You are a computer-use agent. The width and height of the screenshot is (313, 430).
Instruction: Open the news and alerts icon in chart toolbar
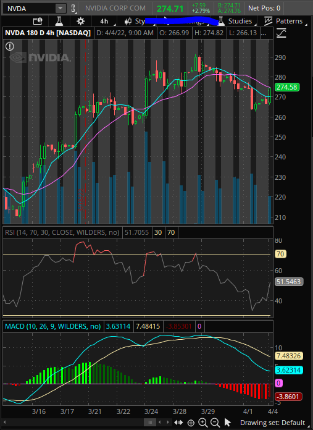[38, 21]
